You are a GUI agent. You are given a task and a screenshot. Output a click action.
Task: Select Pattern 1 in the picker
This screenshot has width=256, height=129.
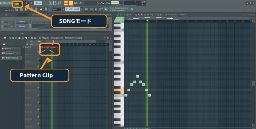tap(11, 49)
